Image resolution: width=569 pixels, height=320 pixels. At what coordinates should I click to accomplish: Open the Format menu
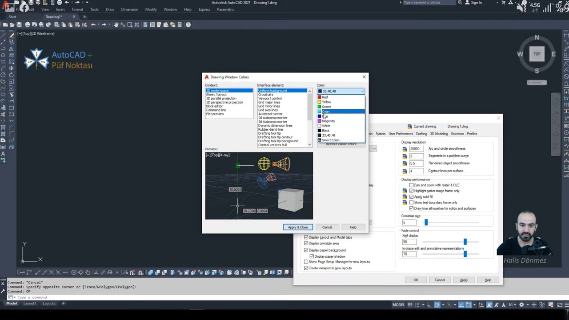point(77,9)
